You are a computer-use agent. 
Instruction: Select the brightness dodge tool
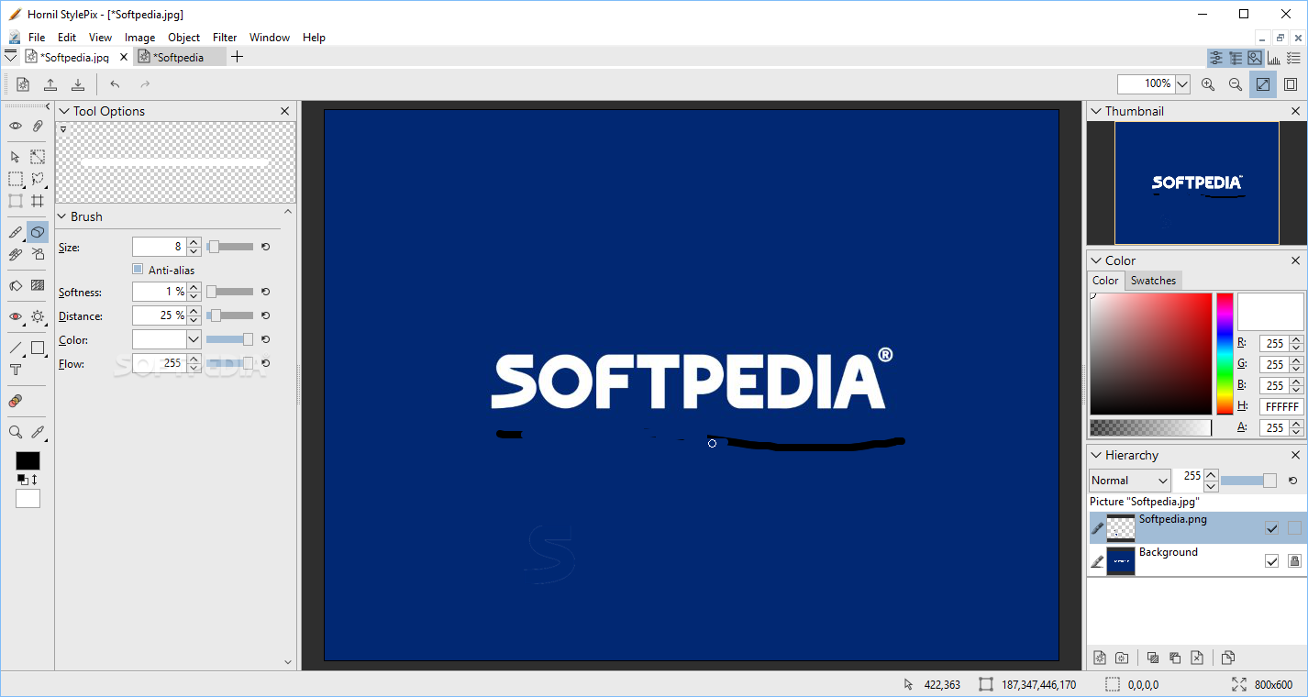pos(38,316)
